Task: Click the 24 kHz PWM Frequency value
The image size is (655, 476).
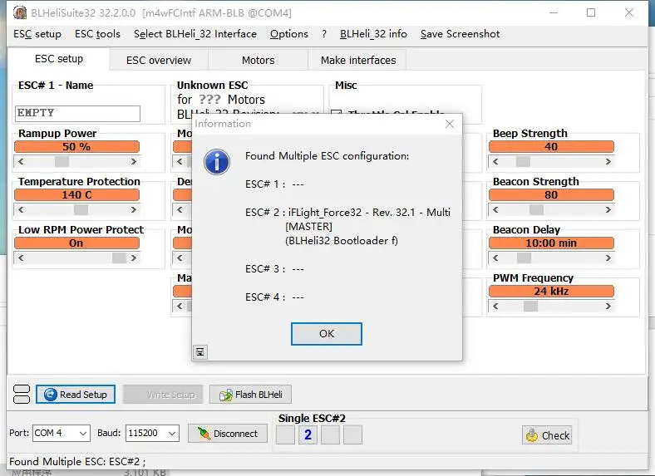Action: [551, 292]
